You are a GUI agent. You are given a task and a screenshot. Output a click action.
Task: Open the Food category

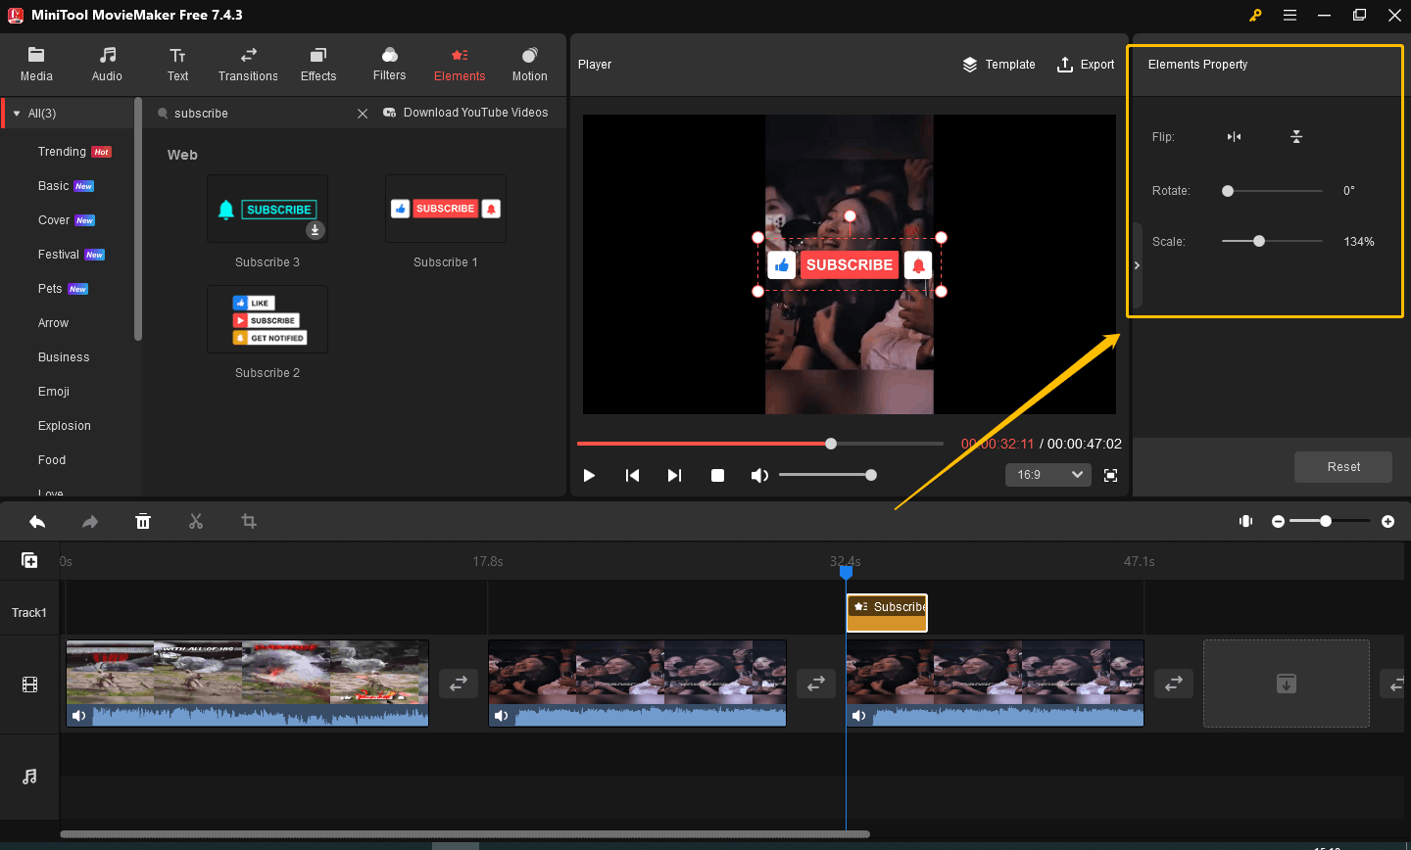click(x=52, y=460)
